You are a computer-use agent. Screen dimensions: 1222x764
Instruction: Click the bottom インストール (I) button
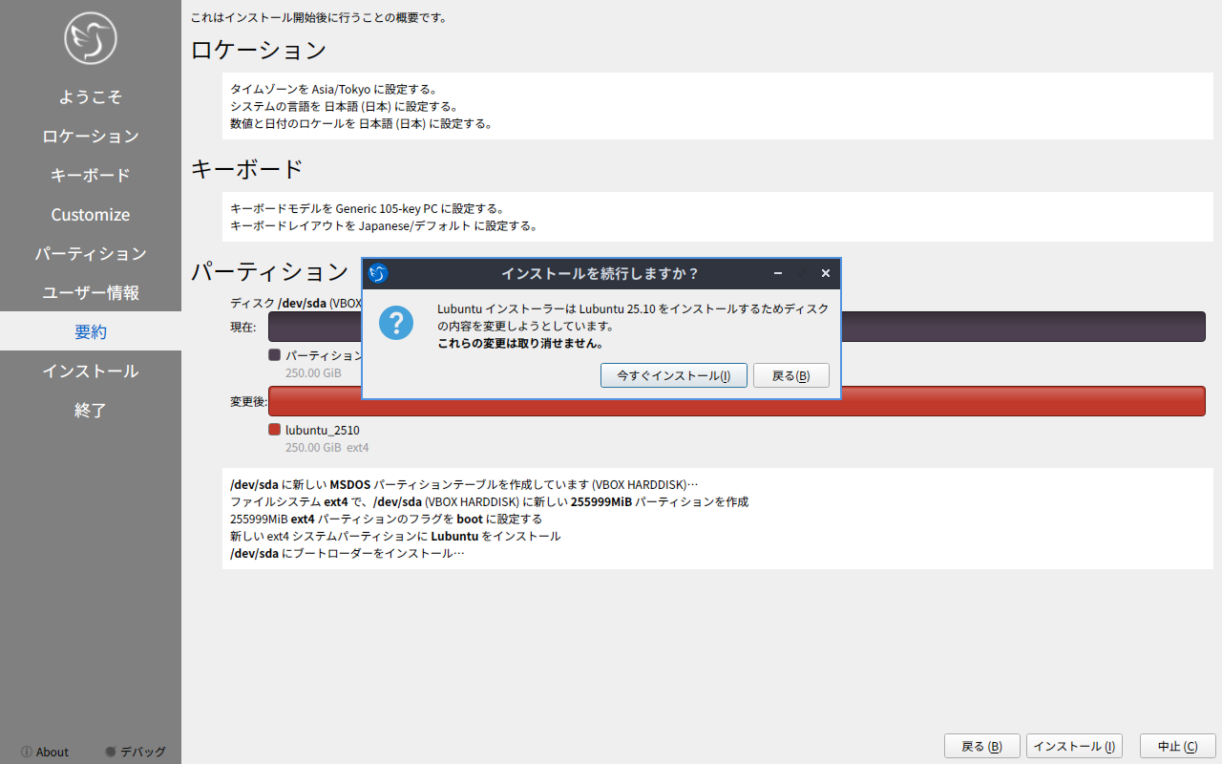click(x=1074, y=746)
